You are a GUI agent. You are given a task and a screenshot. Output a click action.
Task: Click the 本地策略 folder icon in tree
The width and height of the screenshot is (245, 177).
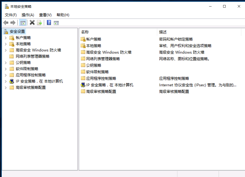pos(12,44)
